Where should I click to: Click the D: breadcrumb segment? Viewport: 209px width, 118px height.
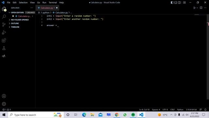(x=39, y=12)
